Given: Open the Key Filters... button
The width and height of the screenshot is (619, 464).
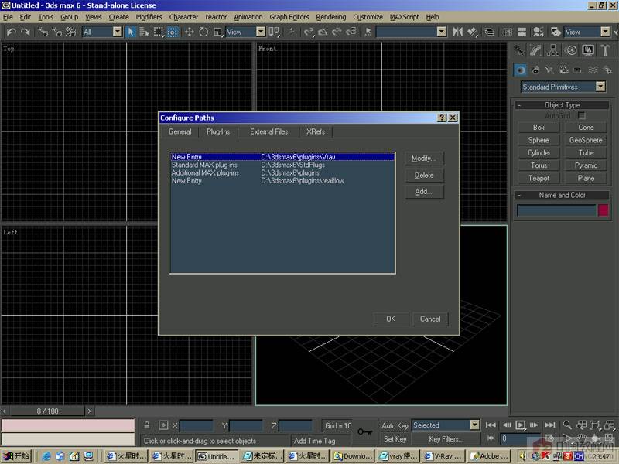Looking at the screenshot, I should [x=446, y=438].
